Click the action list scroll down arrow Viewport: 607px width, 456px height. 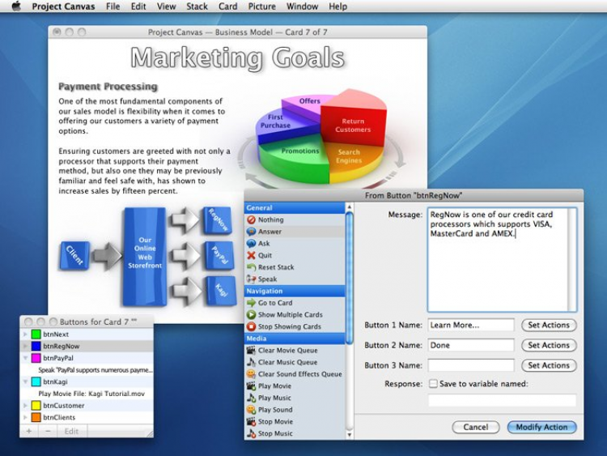349,435
